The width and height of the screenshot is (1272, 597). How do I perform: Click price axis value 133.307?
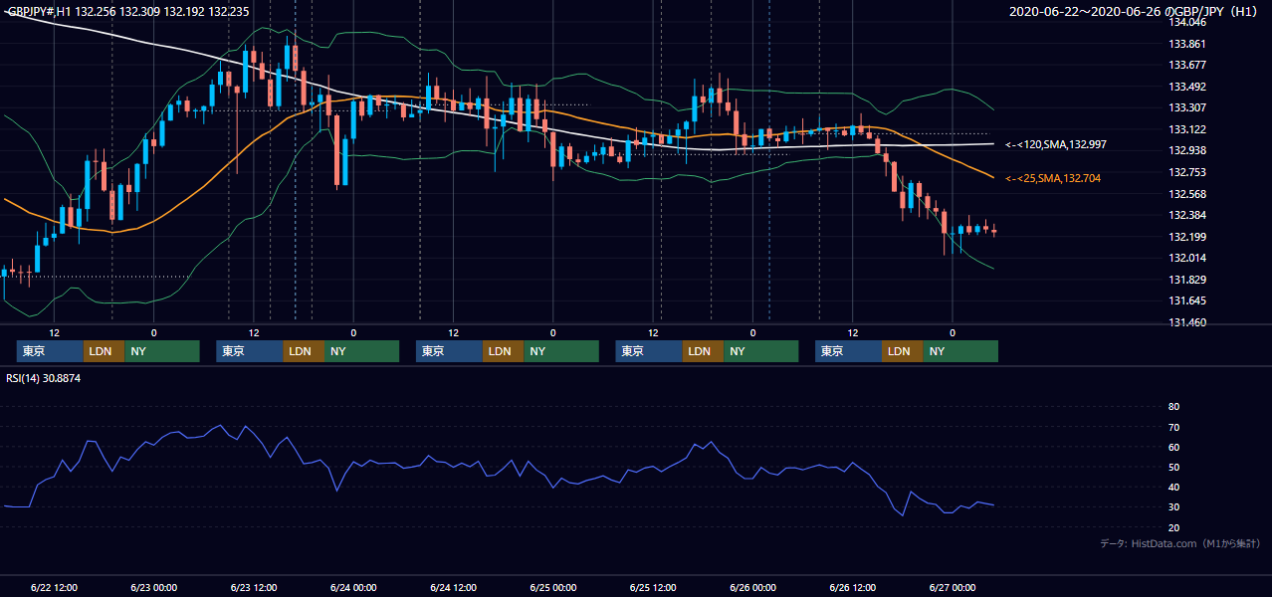point(1187,107)
